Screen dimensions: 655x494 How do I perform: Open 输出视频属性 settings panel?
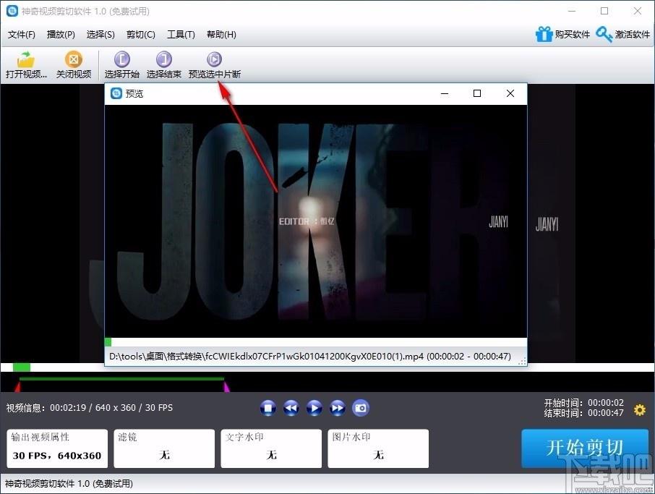[x=57, y=448]
